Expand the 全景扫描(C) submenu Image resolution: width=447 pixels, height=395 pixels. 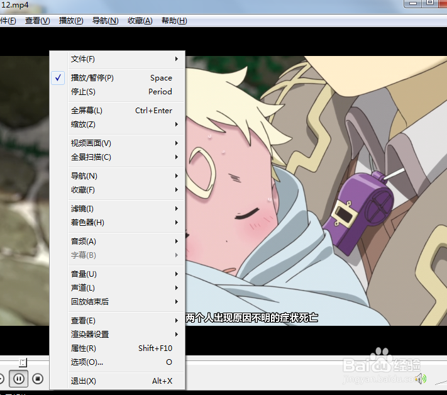pos(117,157)
